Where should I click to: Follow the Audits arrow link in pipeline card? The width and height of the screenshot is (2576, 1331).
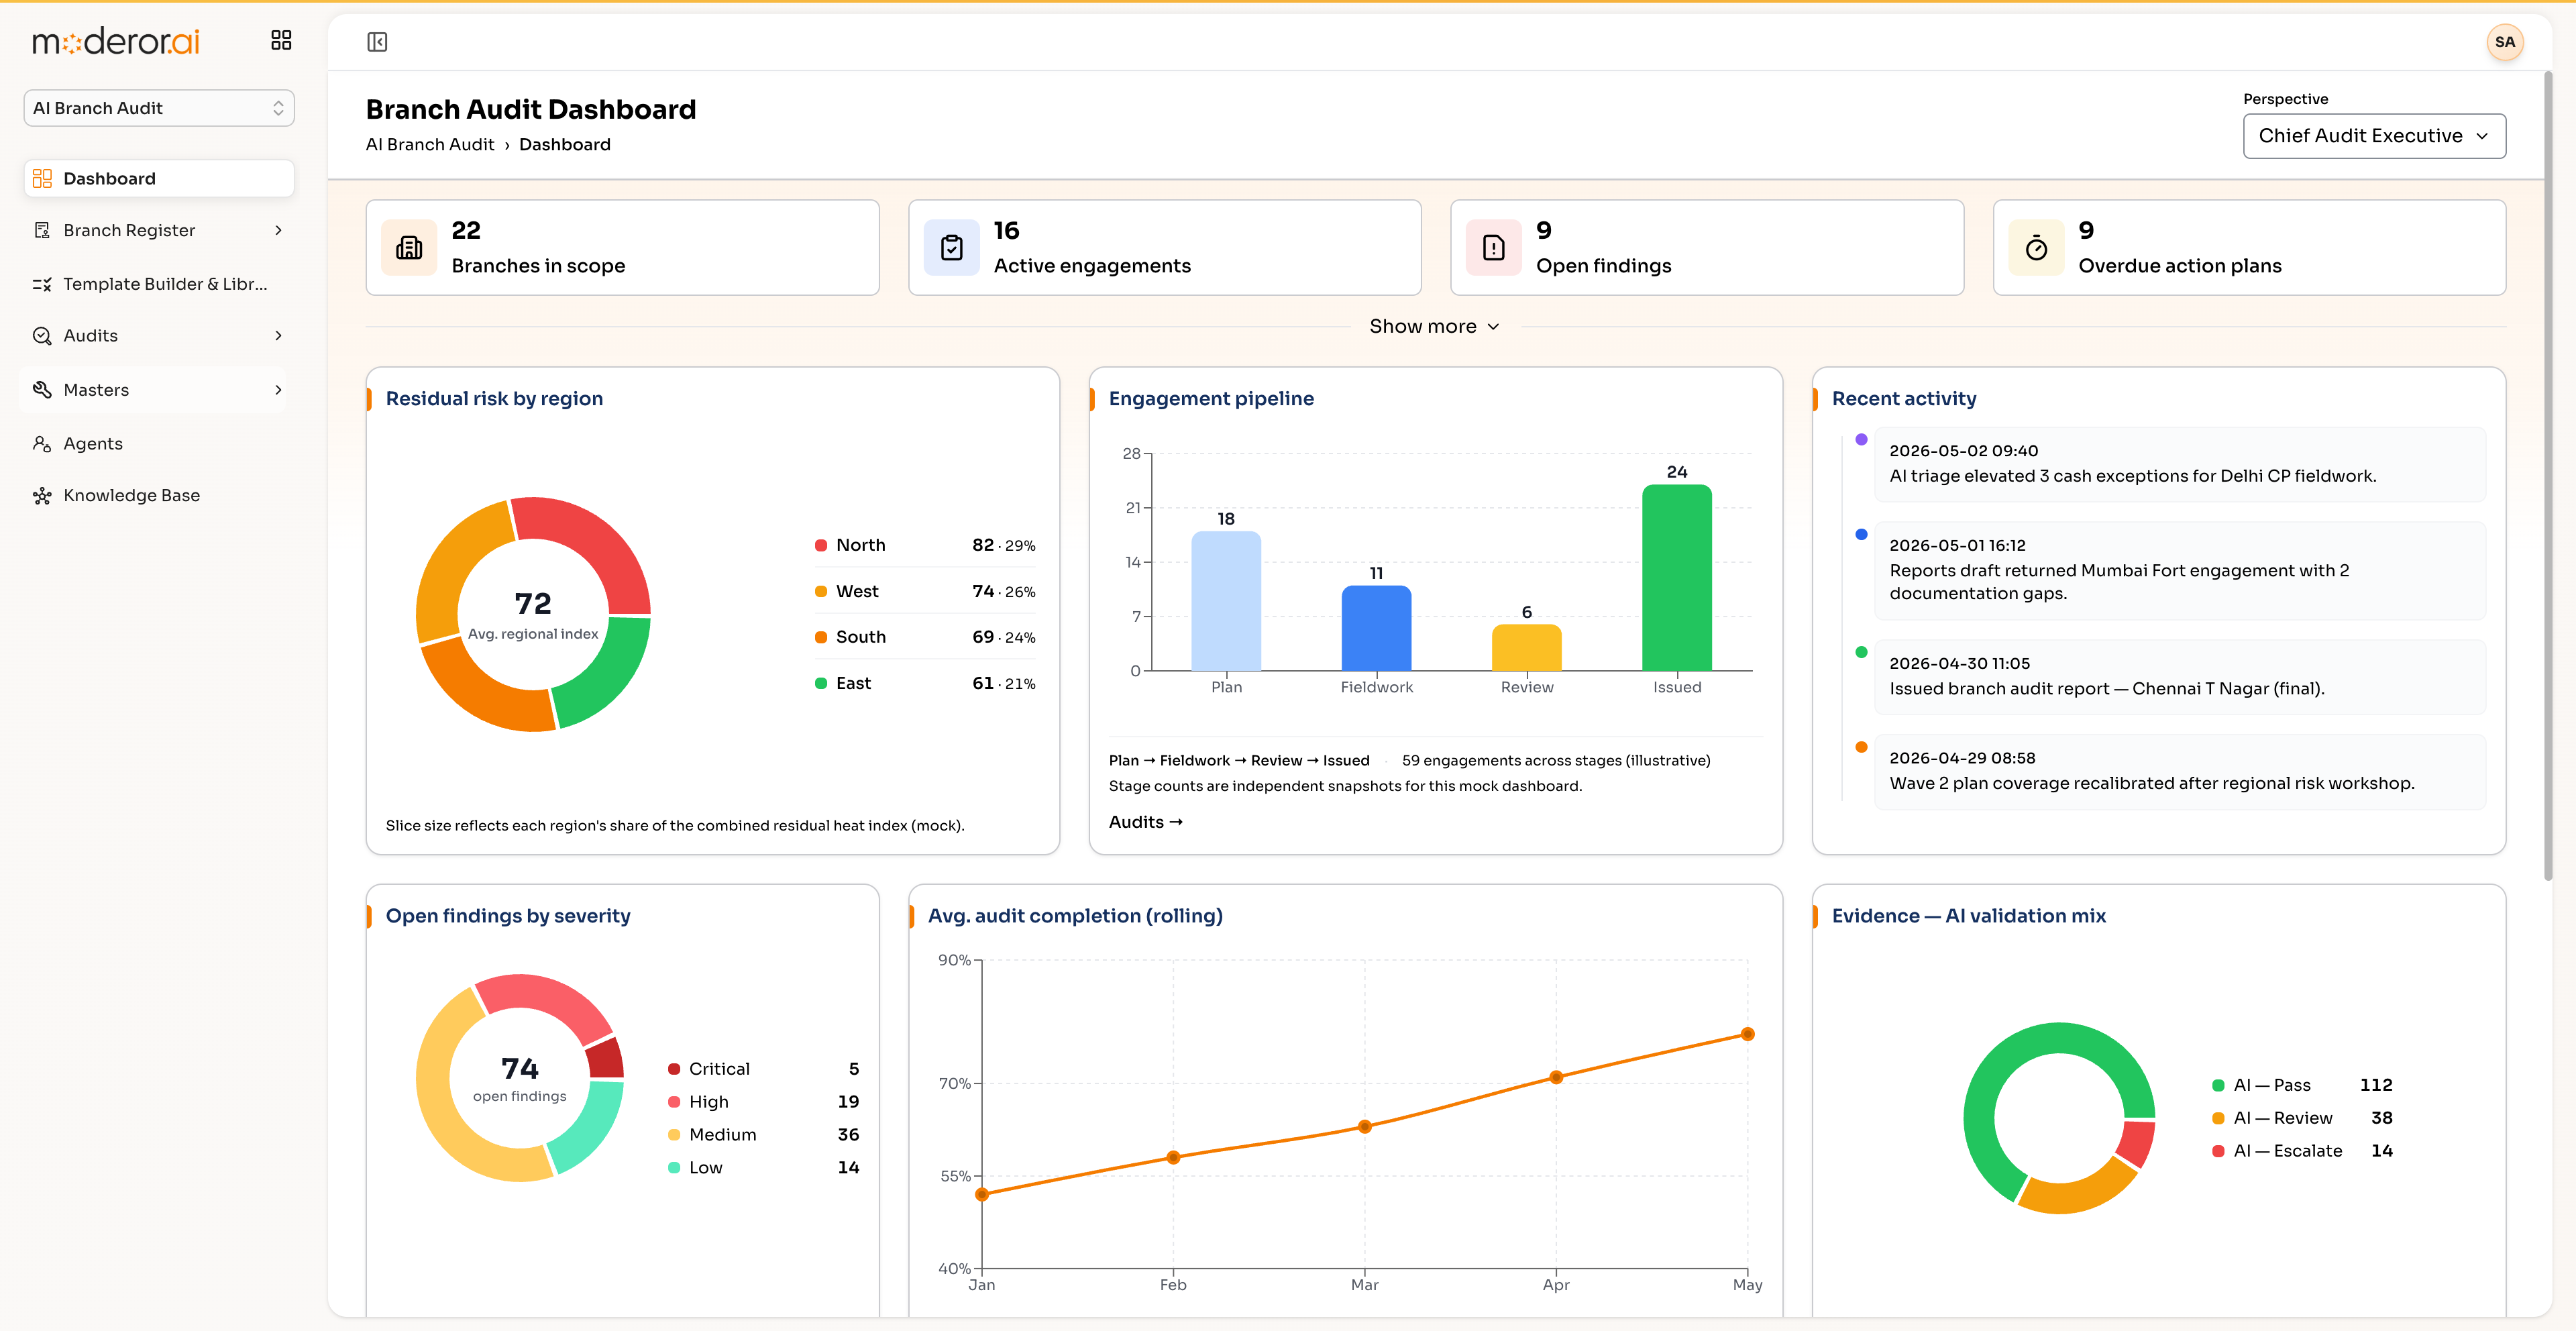click(1145, 821)
